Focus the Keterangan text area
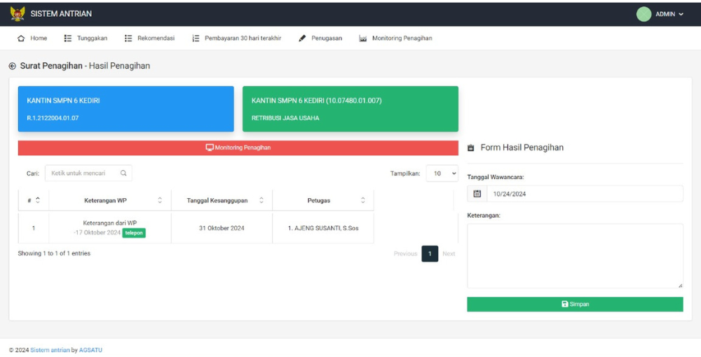Viewport: 701px width, 357px height. pyautogui.click(x=575, y=256)
